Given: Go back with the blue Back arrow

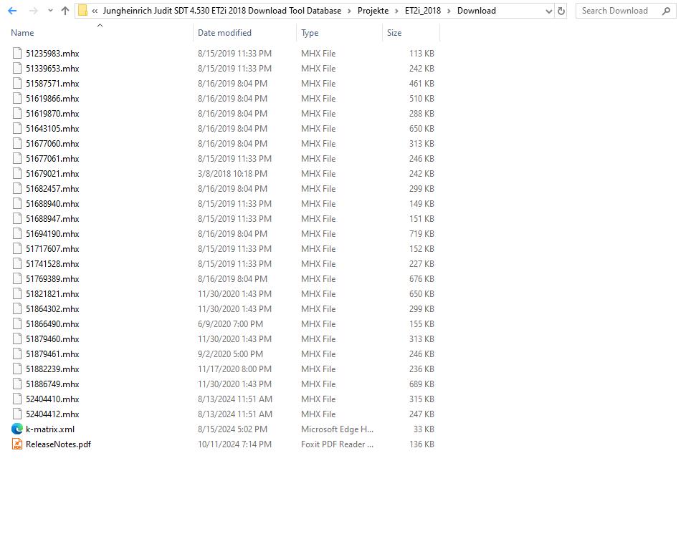Looking at the screenshot, I should pos(12,11).
